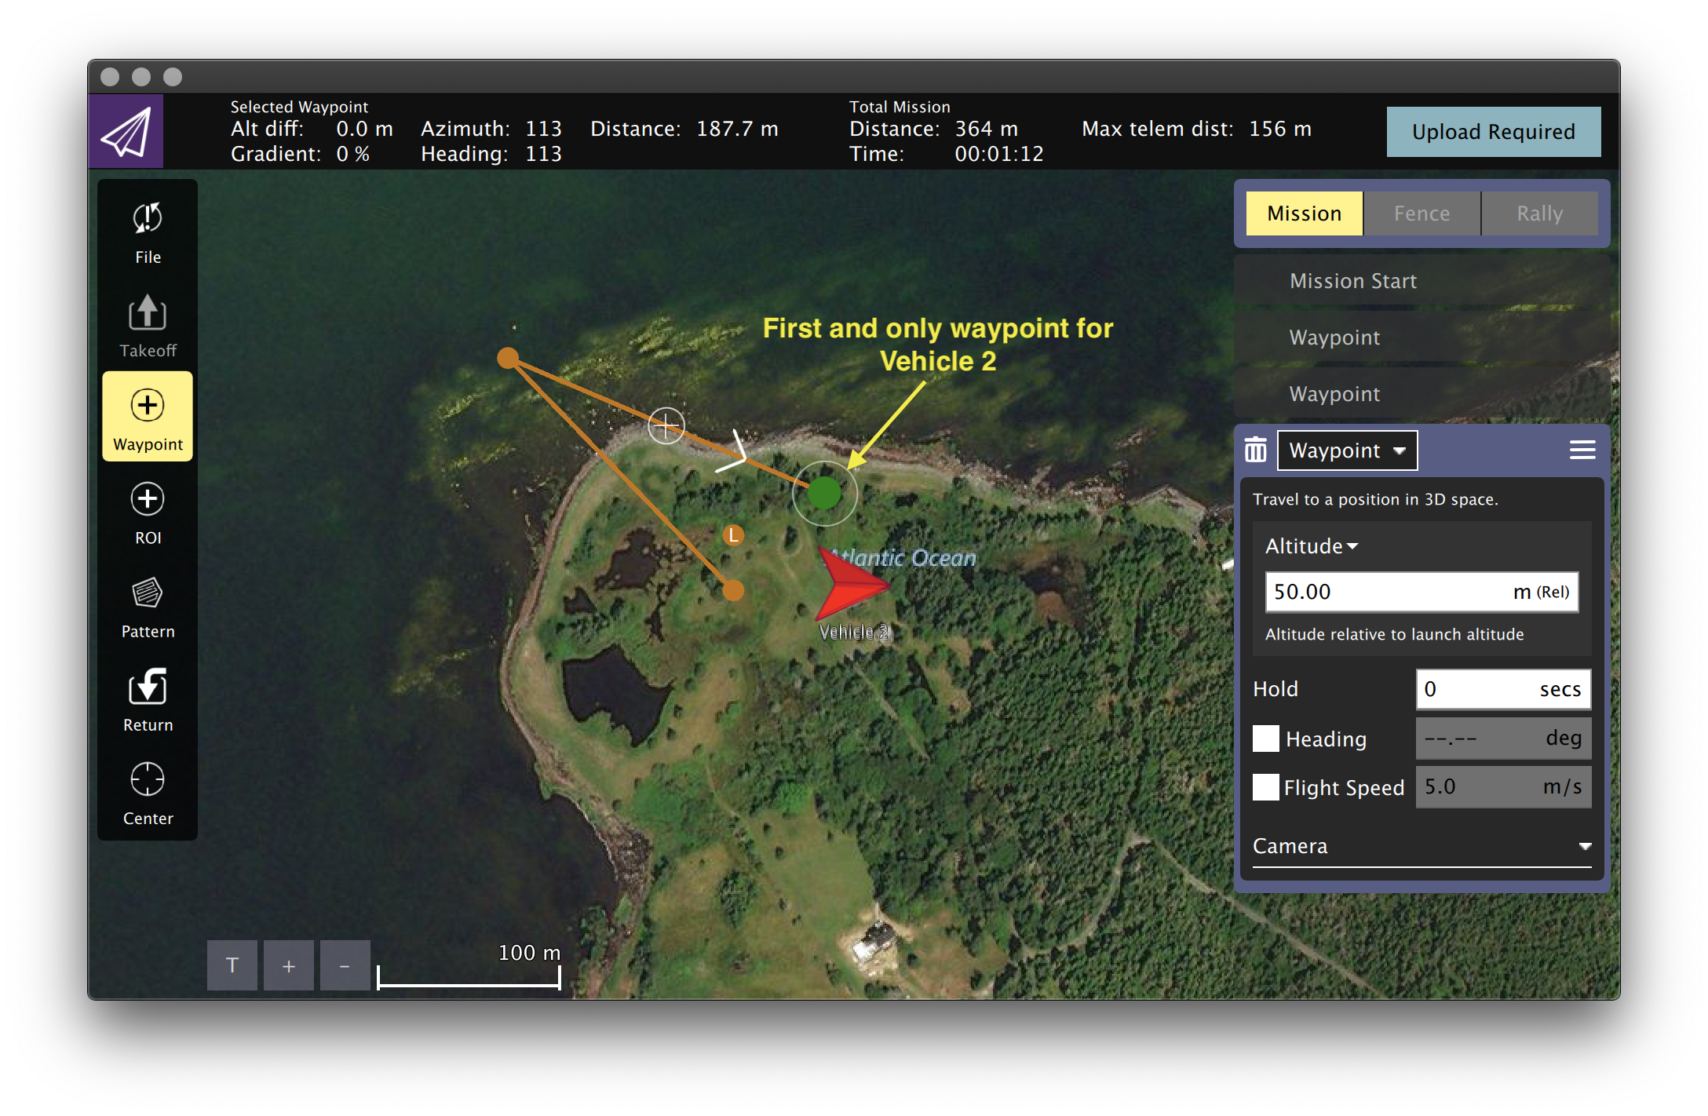Open the Pattern tool
Screen dimensions: 1708x1116
click(x=148, y=607)
